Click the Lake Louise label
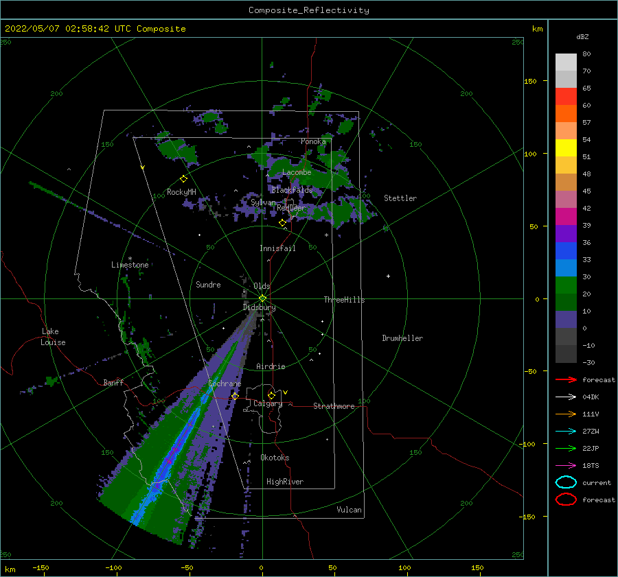 (53, 337)
